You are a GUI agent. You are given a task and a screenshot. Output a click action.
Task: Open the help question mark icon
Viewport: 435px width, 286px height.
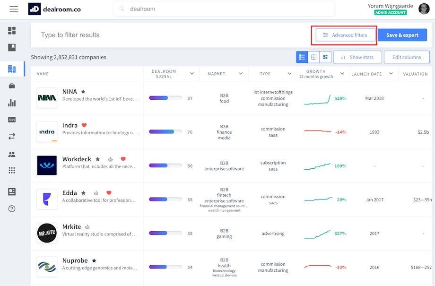pyautogui.click(x=12, y=208)
